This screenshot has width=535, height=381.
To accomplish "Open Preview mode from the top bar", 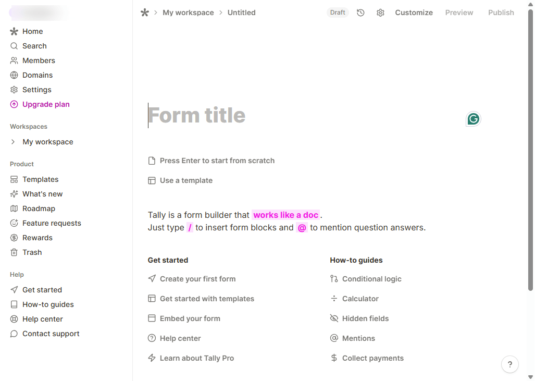I will point(459,13).
